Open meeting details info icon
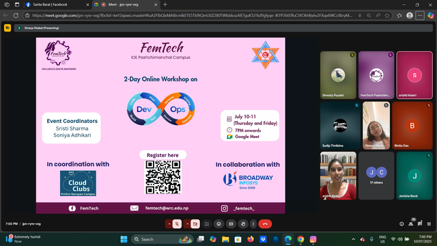The width and height of the screenshot is (437, 246). coord(401,224)
